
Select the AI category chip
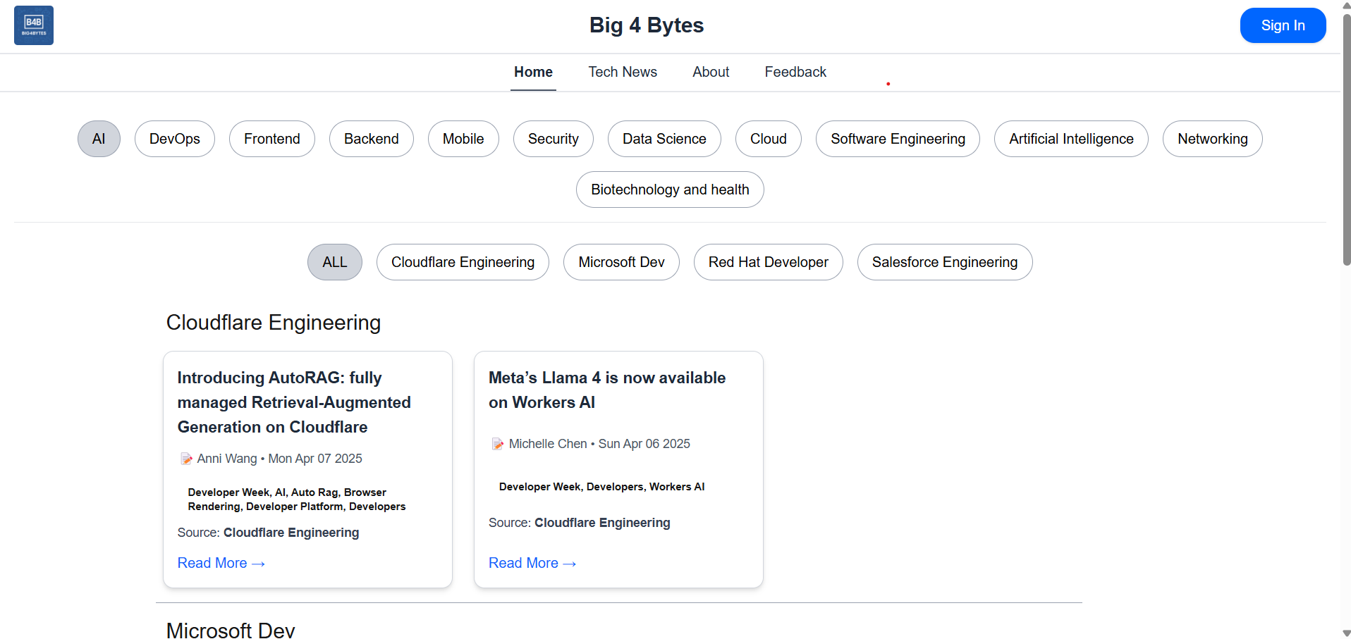[x=99, y=139]
